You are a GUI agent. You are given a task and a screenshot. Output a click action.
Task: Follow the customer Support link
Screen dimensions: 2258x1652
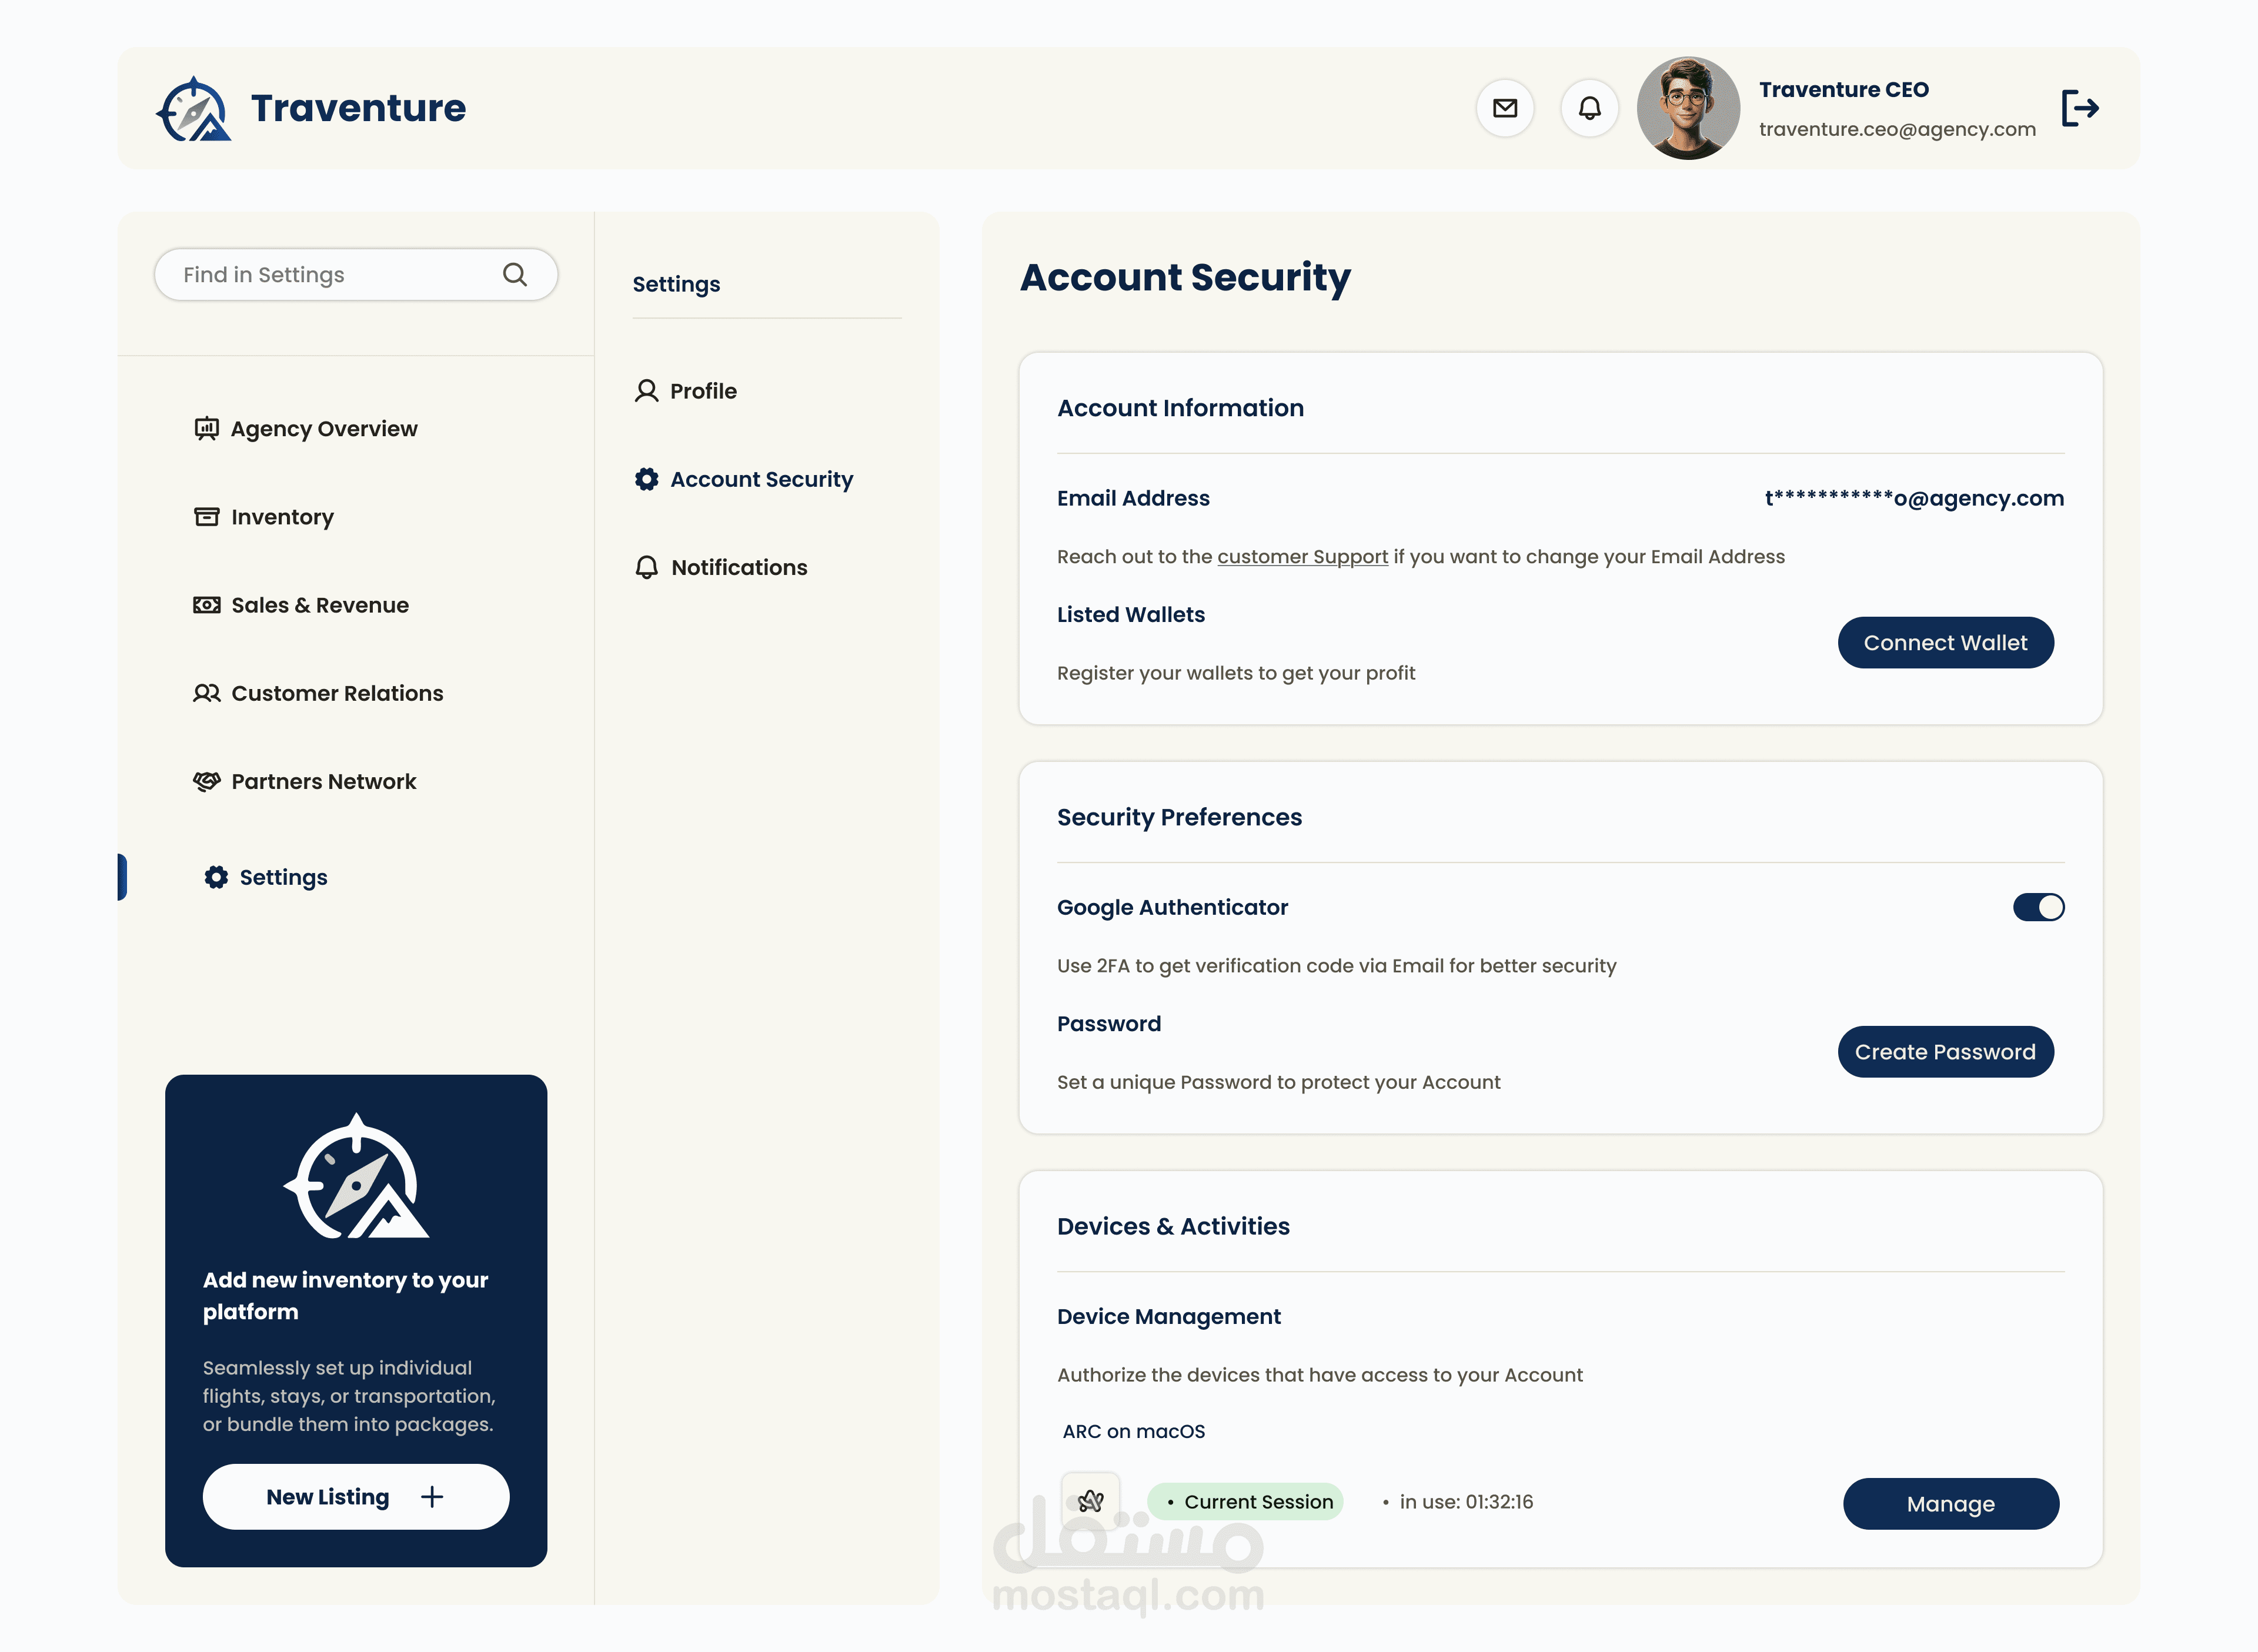coord(1302,557)
